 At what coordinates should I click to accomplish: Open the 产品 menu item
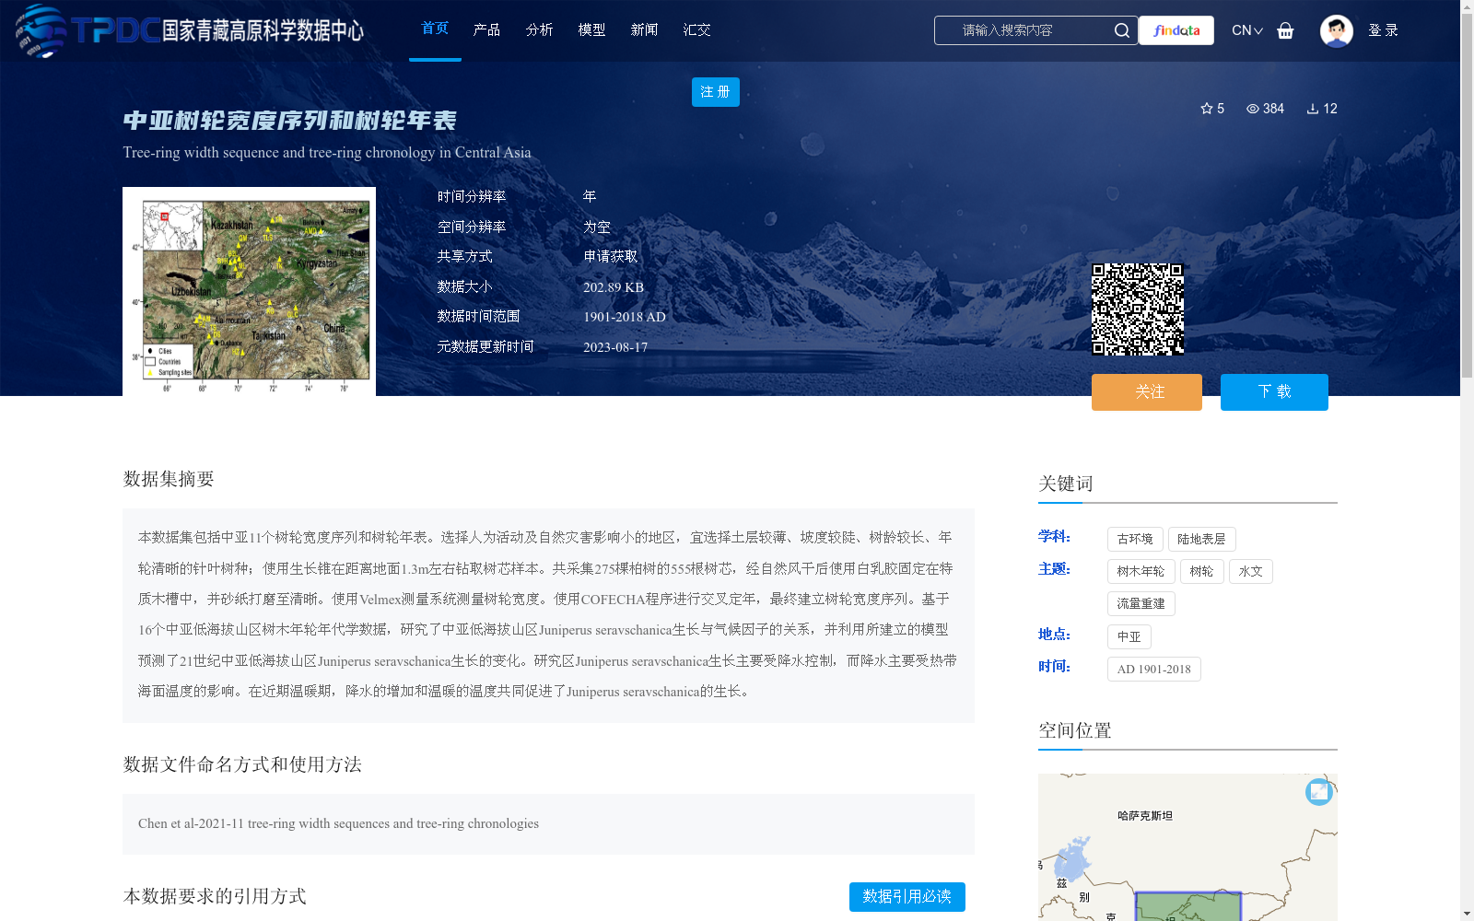(486, 30)
